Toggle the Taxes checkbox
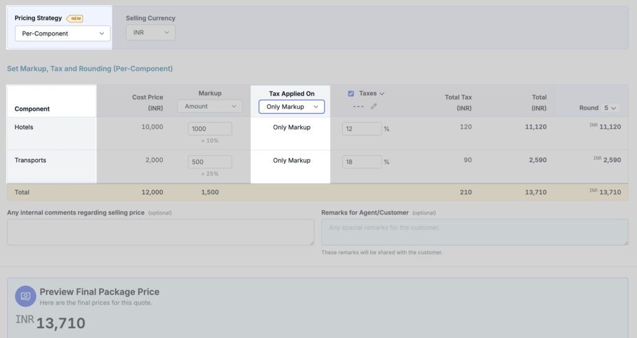Screen dimensions: 637x338 point(351,94)
